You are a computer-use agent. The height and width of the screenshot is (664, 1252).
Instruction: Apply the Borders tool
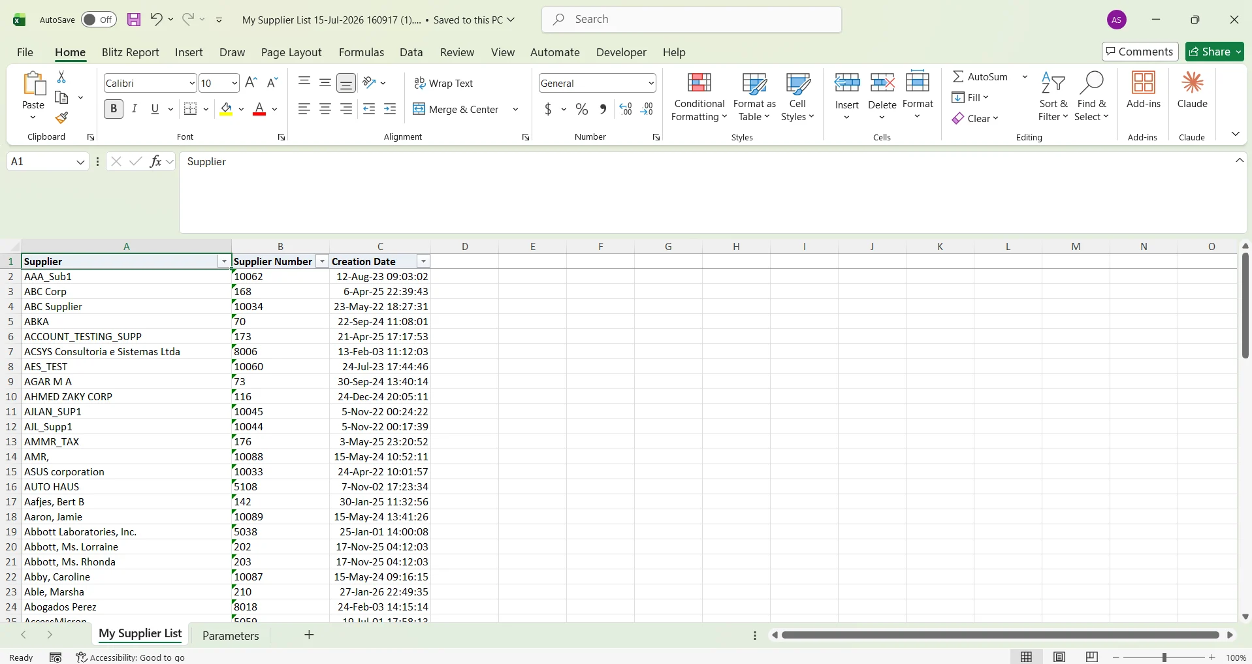tap(191, 109)
